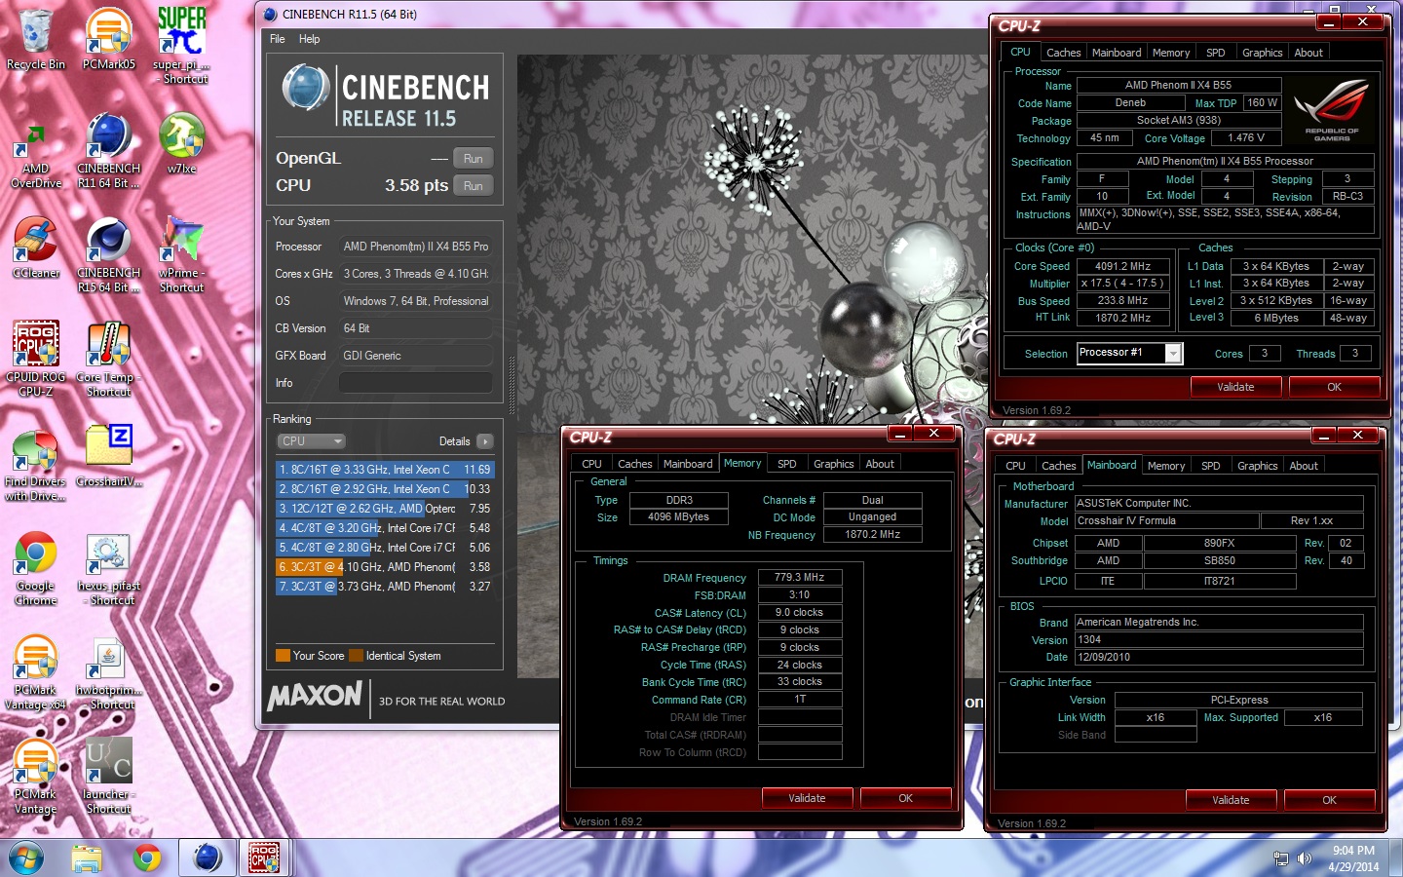
Task: Open the w7lxe desktop icon
Action: (x=181, y=144)
